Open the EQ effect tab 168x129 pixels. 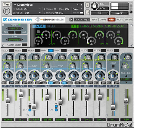(x=75, y=26)
